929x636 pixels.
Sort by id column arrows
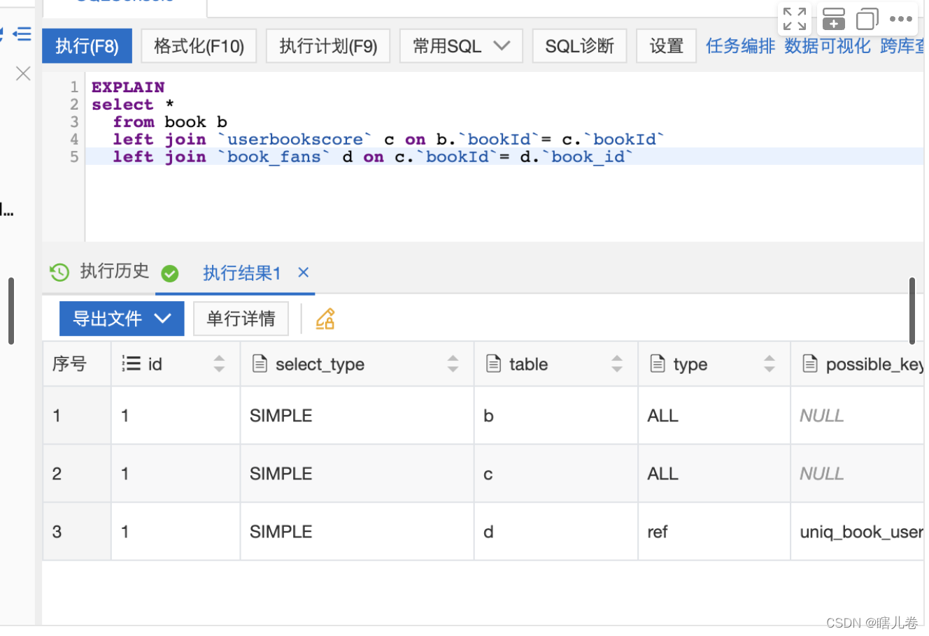[x=219, y=363]
